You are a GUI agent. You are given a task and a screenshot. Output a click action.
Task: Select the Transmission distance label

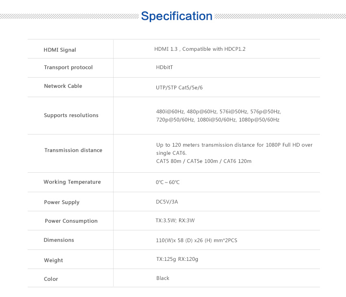click(x=73, y=150)
